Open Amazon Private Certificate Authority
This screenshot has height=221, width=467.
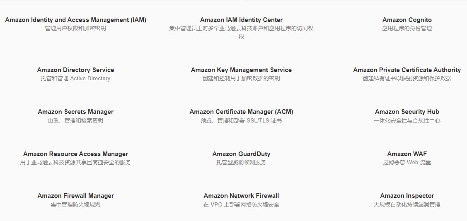pos(407,70)
